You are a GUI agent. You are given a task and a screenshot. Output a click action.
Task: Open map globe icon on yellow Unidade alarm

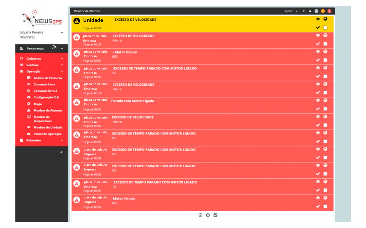point(325,19)
